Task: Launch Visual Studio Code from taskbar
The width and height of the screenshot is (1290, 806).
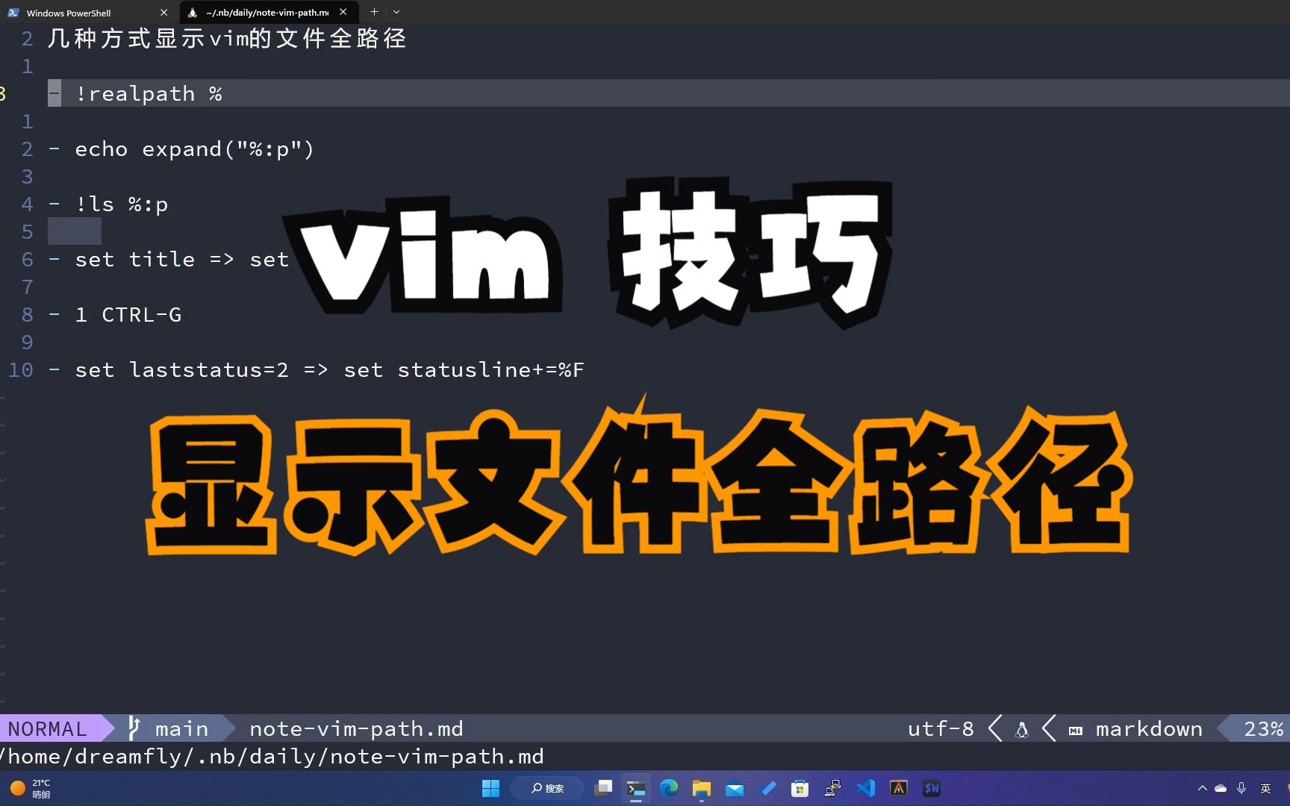Action: click(866, 788)
